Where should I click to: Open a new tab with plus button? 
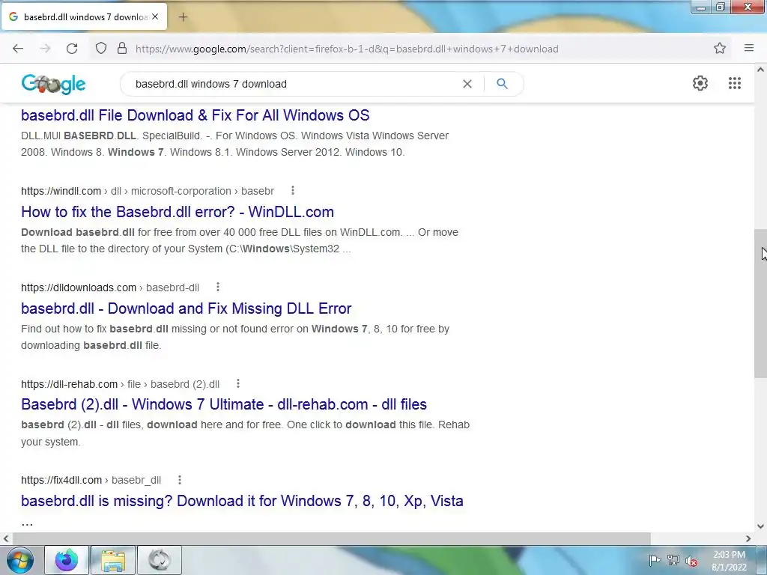183,17
